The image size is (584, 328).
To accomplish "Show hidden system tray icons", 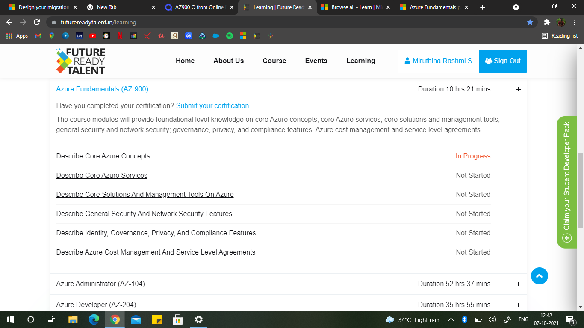I will pos(451,319).
